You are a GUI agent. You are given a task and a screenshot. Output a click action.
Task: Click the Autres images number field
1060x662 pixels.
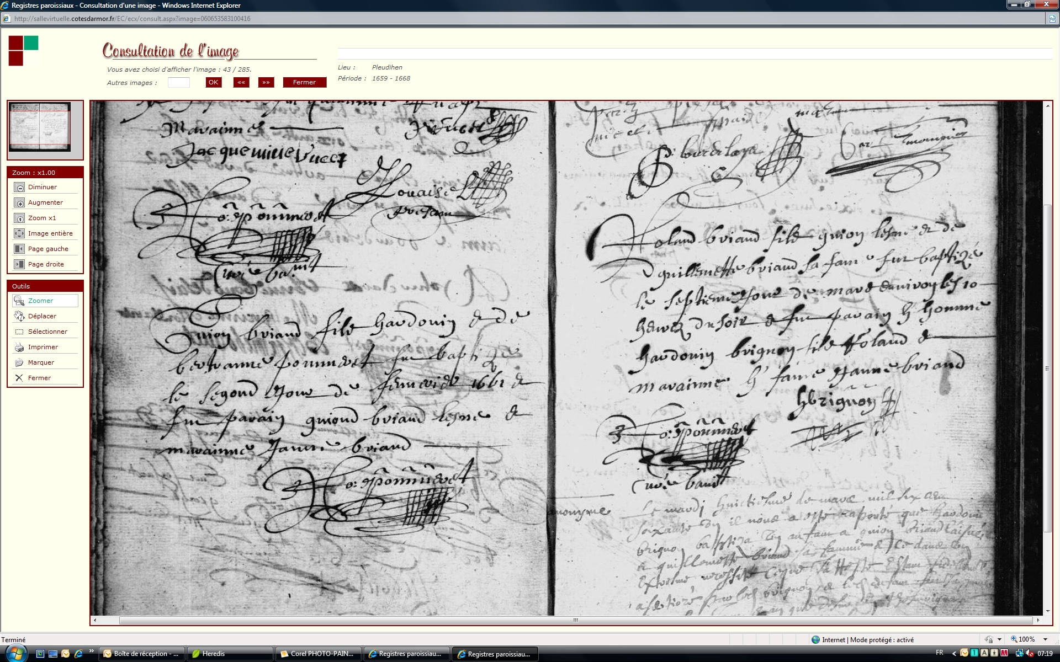pos(178,83)
